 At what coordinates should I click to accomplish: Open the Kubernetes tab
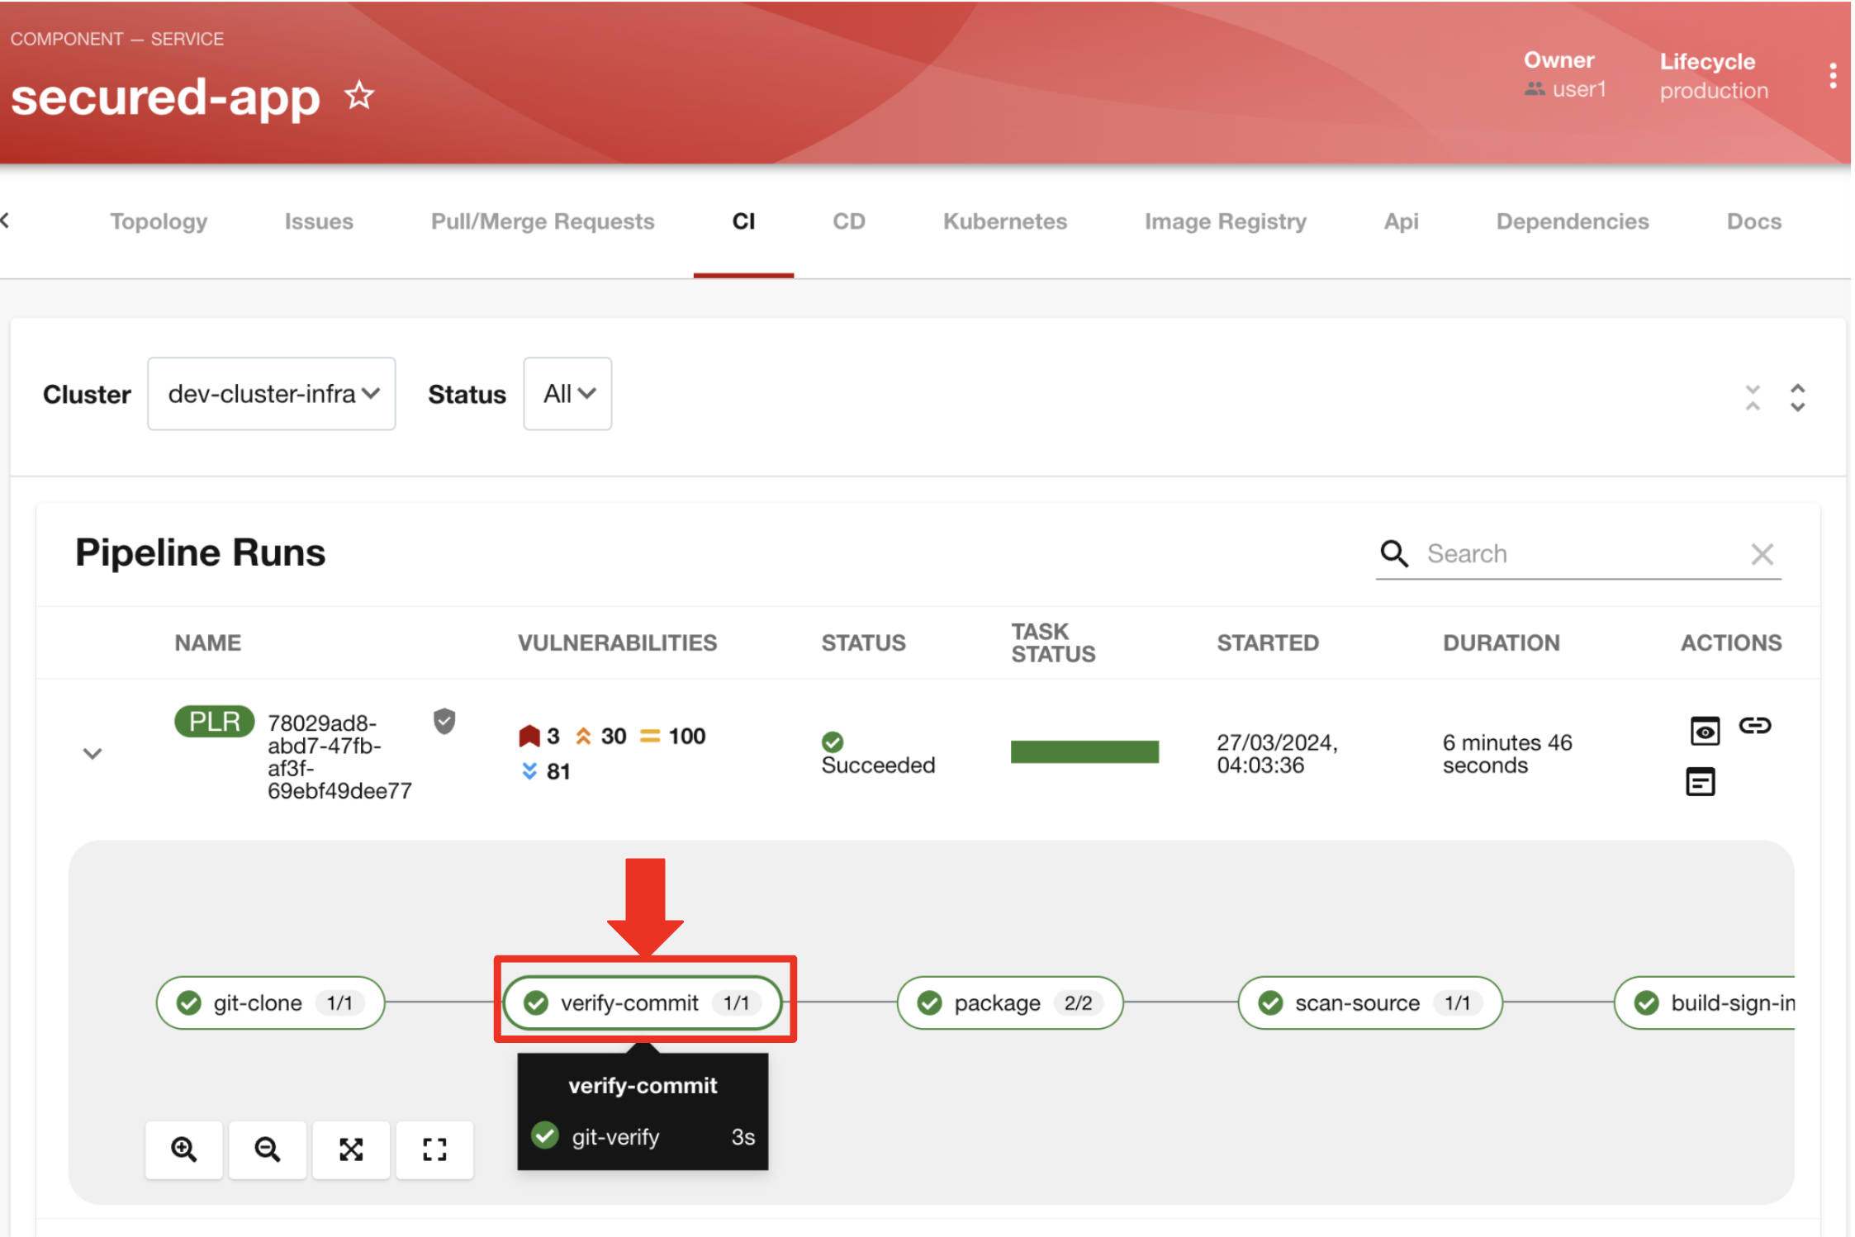click(x=1005, y=221)
